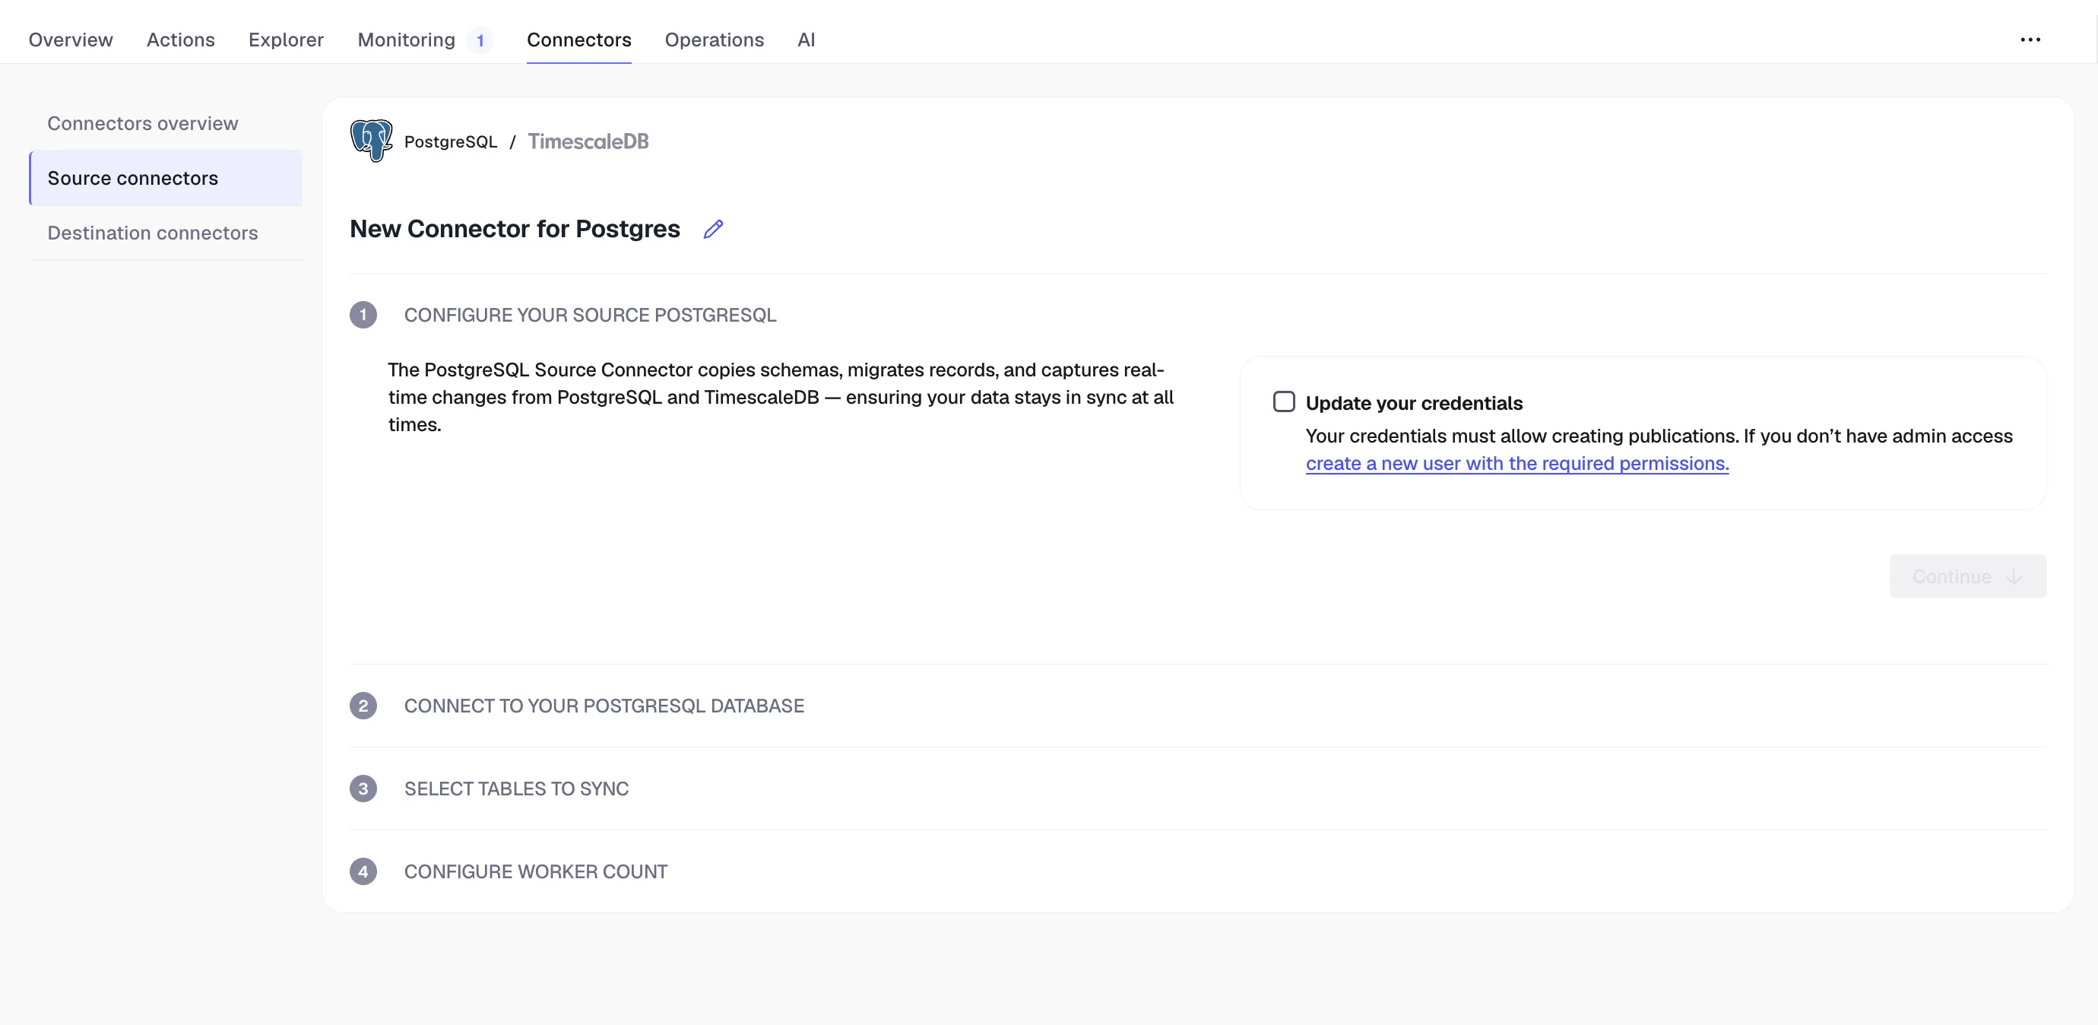
Task: Click the Continue button
Action: coord(1968,576)
